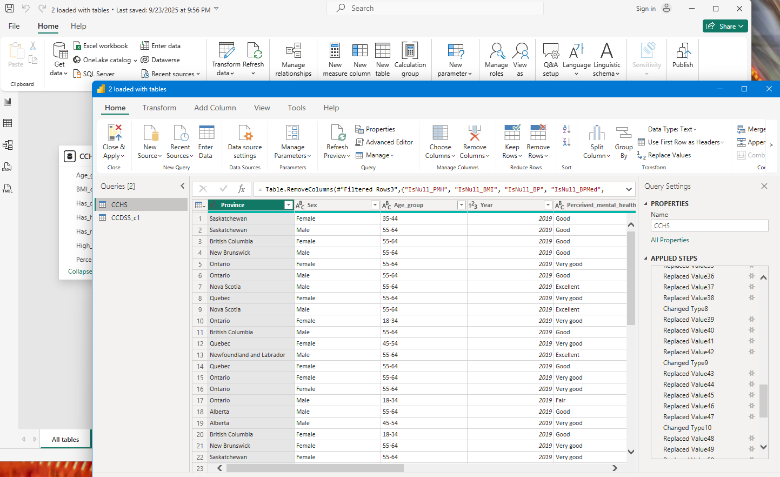
Task: Open gear settings for Replaced Value36 step
Action: coord(751,276)
